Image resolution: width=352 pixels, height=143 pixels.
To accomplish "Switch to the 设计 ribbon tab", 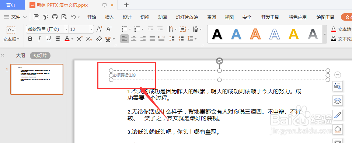I will (x=127, y=17).
